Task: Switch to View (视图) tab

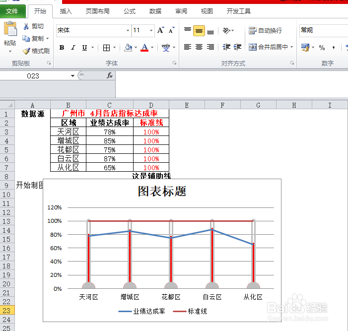Action: pos(207,11)
